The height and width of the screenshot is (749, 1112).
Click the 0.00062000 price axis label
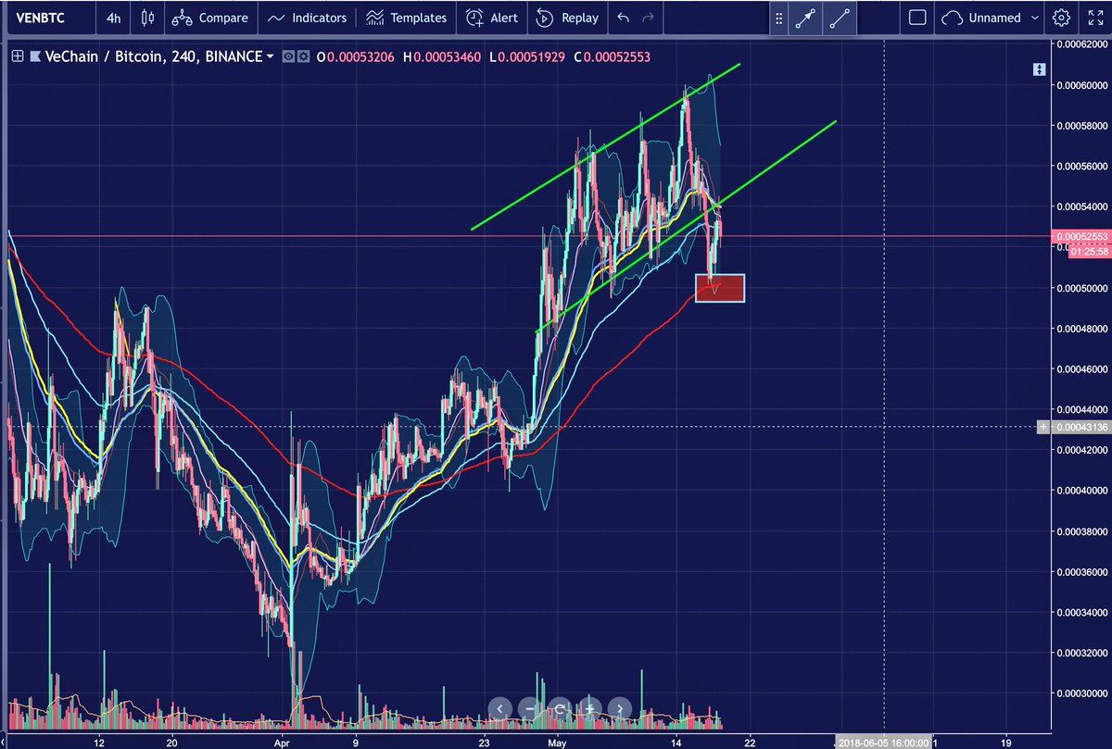(x=1082, y=44)
